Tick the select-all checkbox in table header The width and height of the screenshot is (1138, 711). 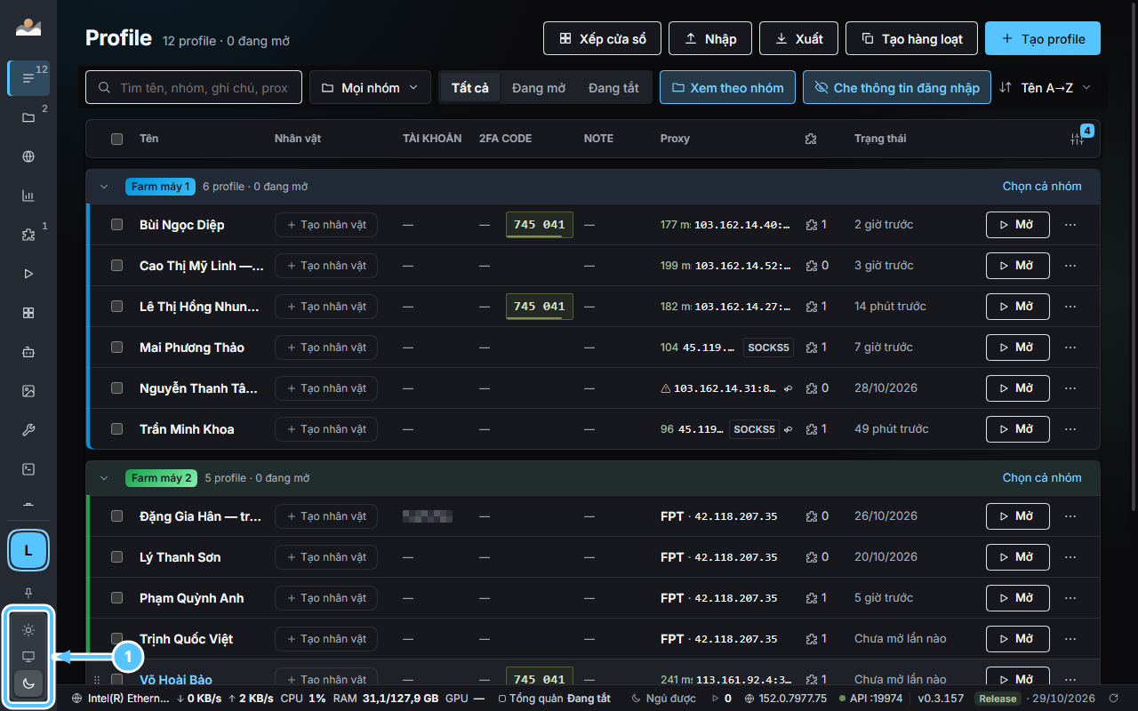click(x=116, y=139)
